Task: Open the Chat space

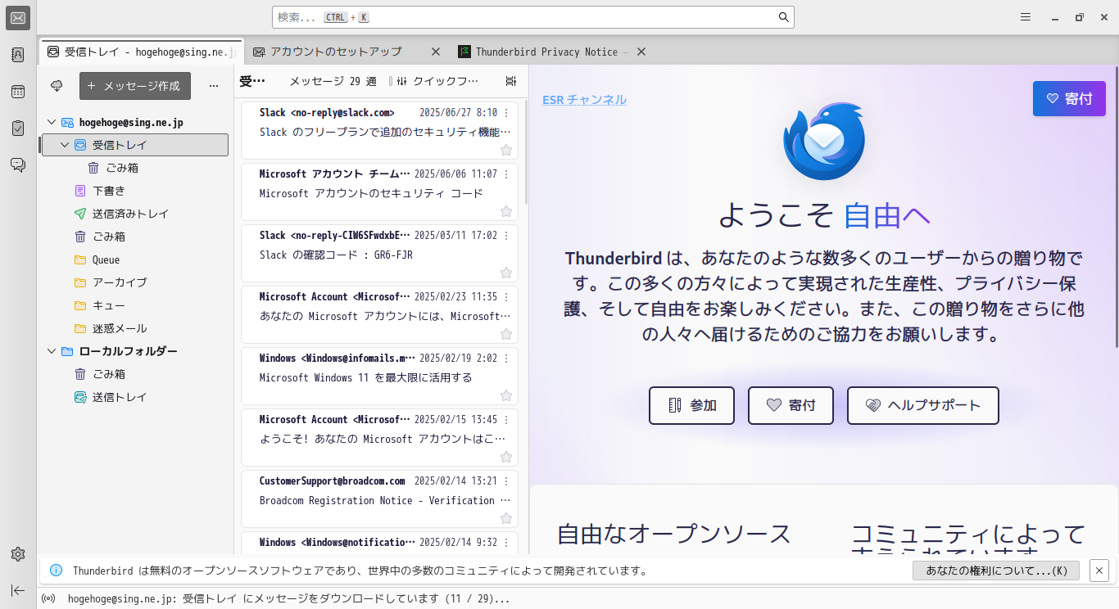Action: (x=18, y=165)
